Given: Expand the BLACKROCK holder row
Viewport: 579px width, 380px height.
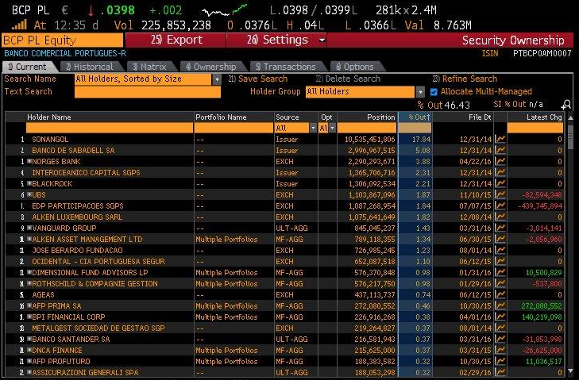Looking at the screenshot, I should tap(29, 183).
